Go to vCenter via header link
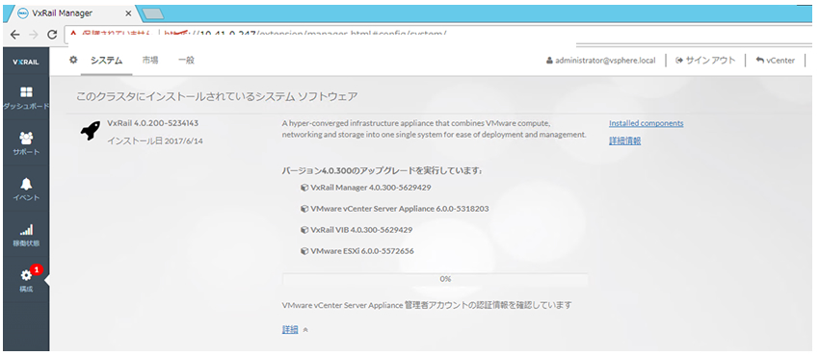The image size is (819, 356). (776, 61)
